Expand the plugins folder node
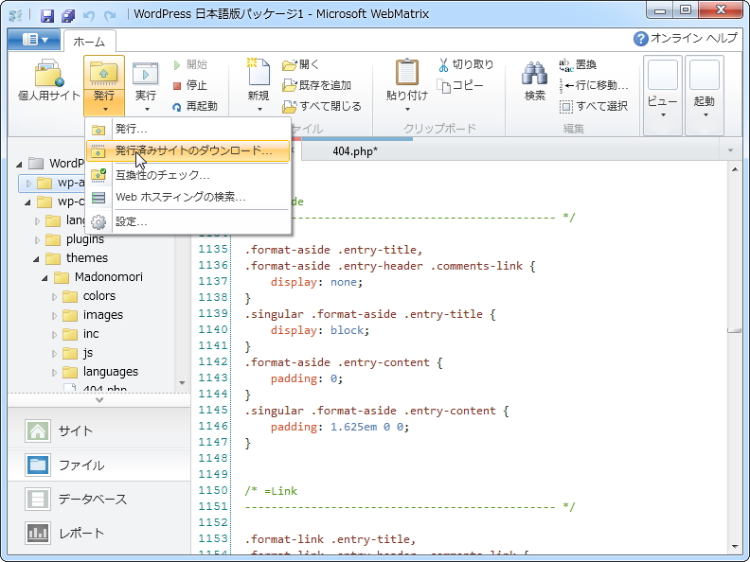Image resolution: width=750 pixels, height=562 pixels. click(37, 240)
